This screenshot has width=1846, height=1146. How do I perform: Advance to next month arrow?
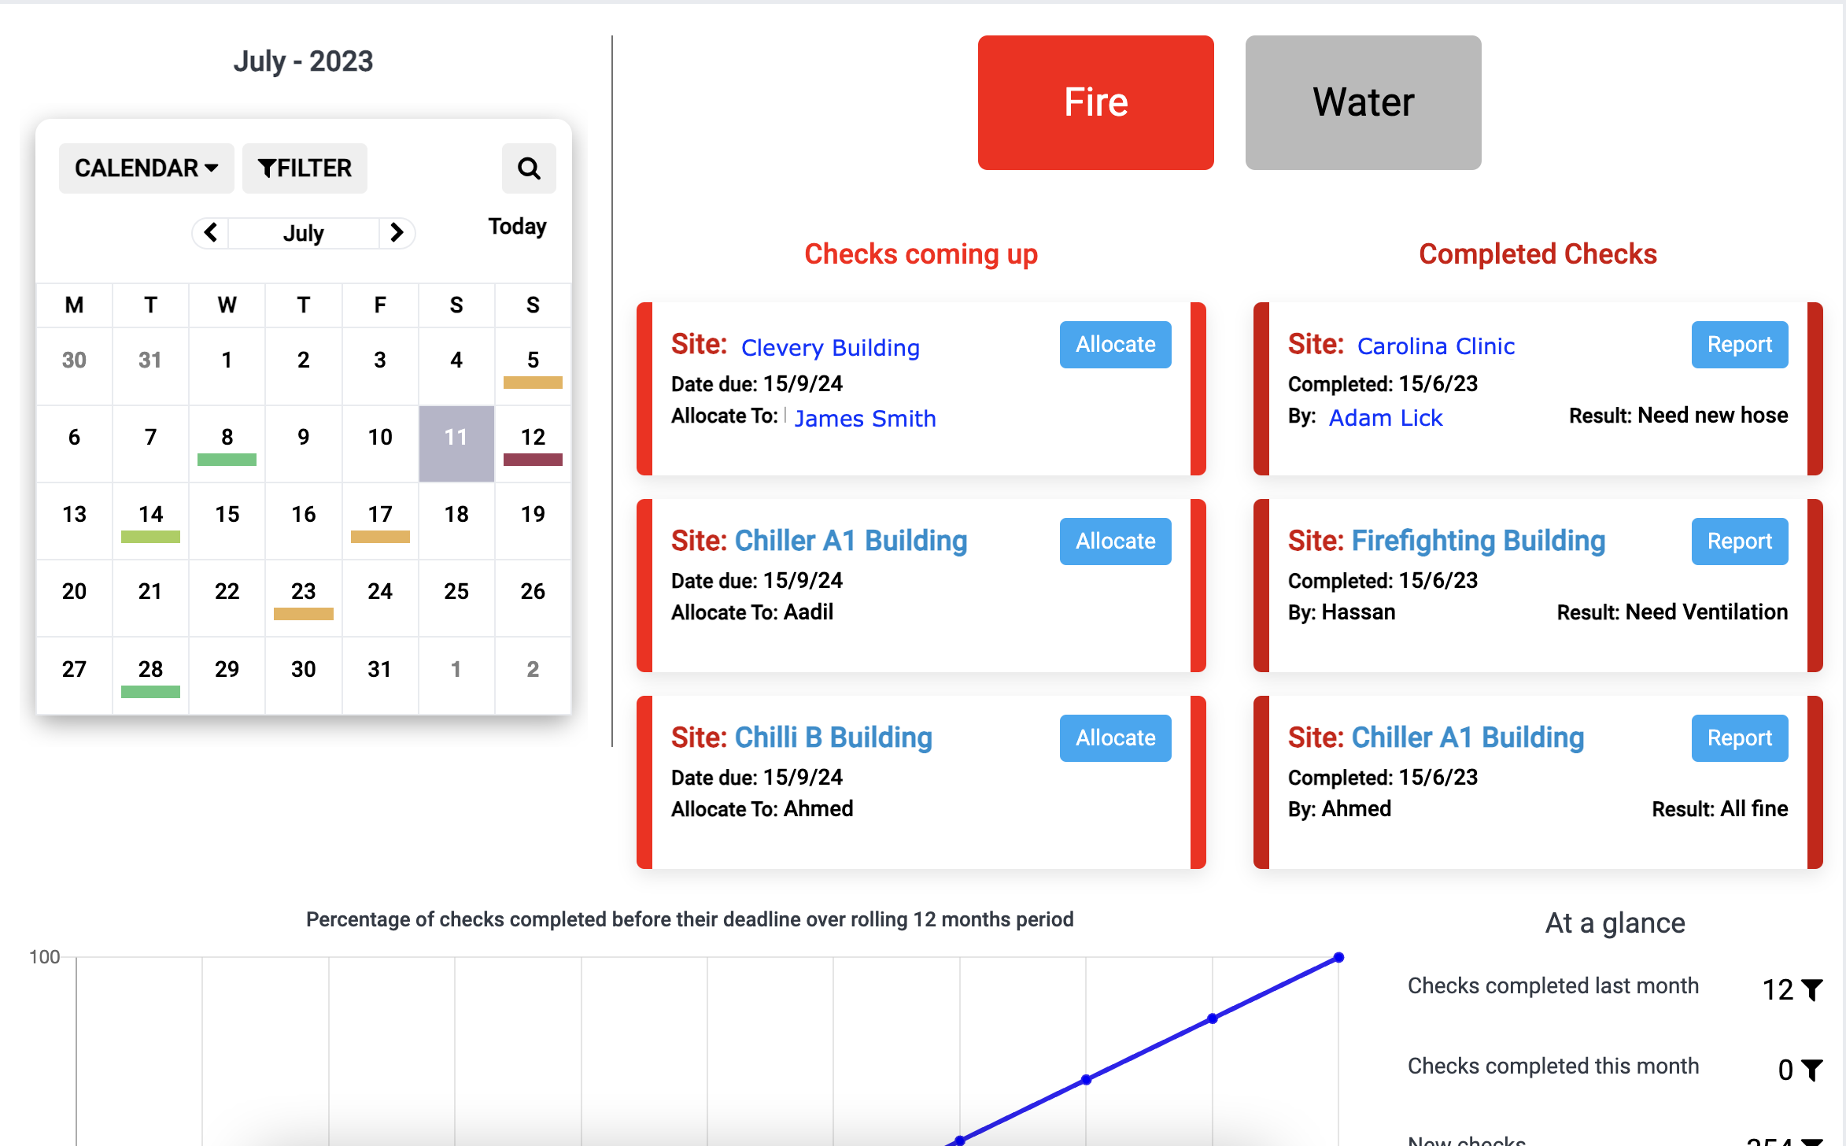coord(397,232)
